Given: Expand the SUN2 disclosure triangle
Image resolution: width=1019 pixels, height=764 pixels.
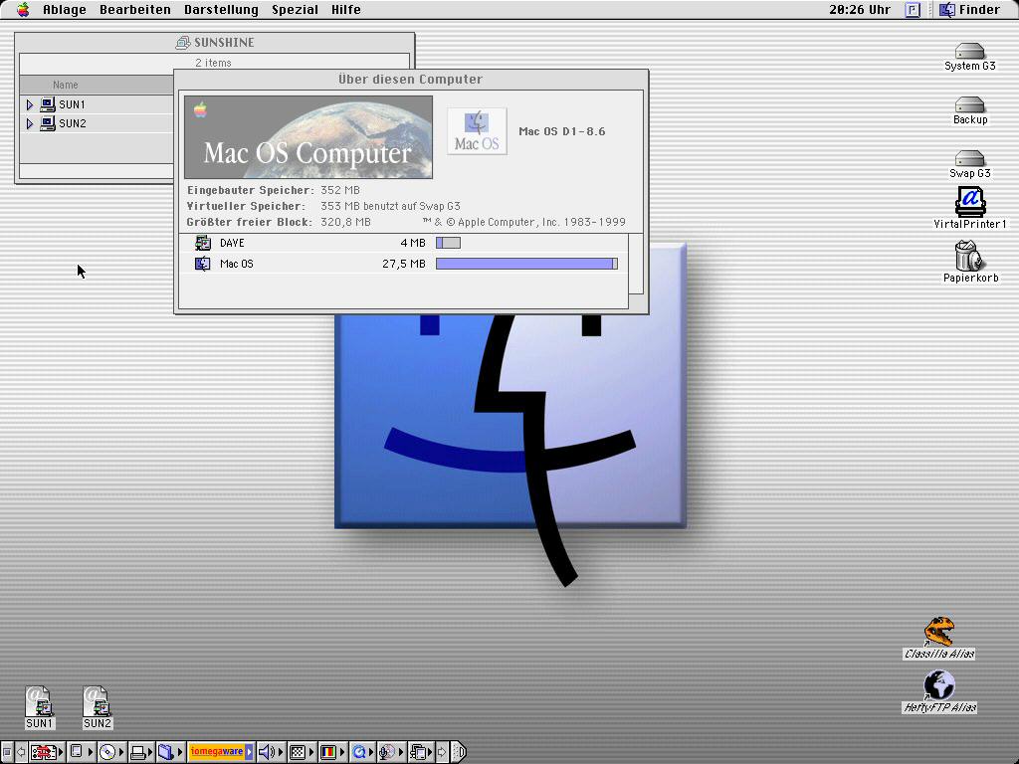Looking at the screenshot, I should 30,124.
